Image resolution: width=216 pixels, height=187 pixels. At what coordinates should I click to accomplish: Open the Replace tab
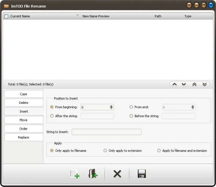(24, 137)
